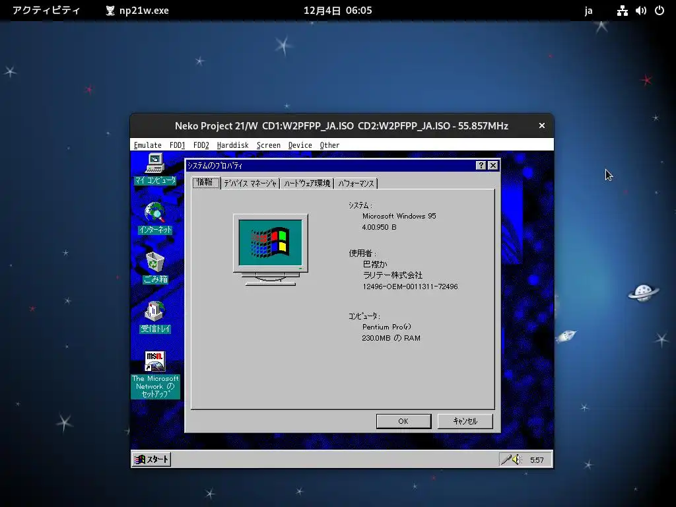Open the Start (スタート) menu button
Image resolution: width=676 pixels, height=507 pixels.
pyautogui.click(x=151, y=459)
